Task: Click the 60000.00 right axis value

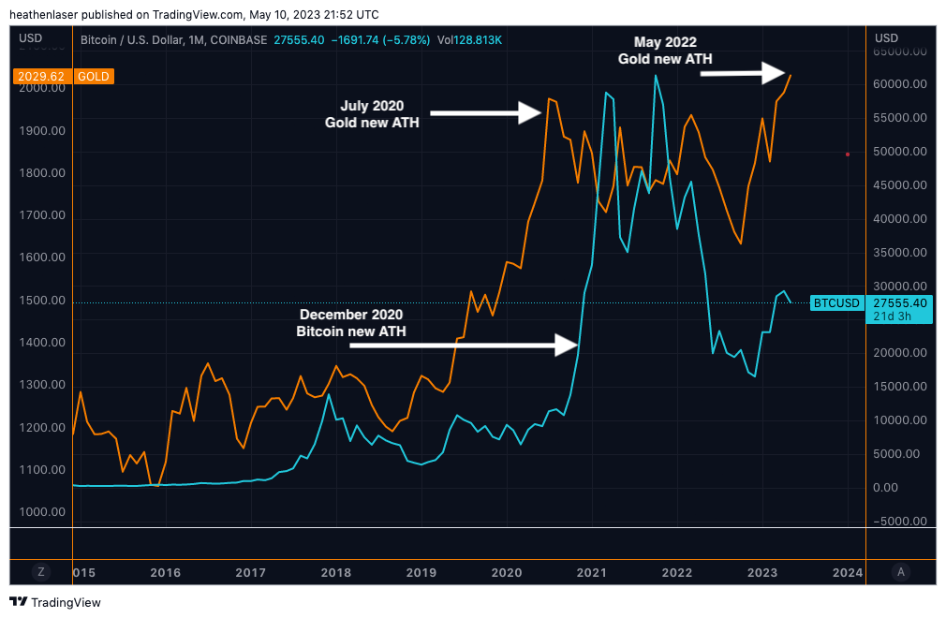Action: click(x=900, y=84)
